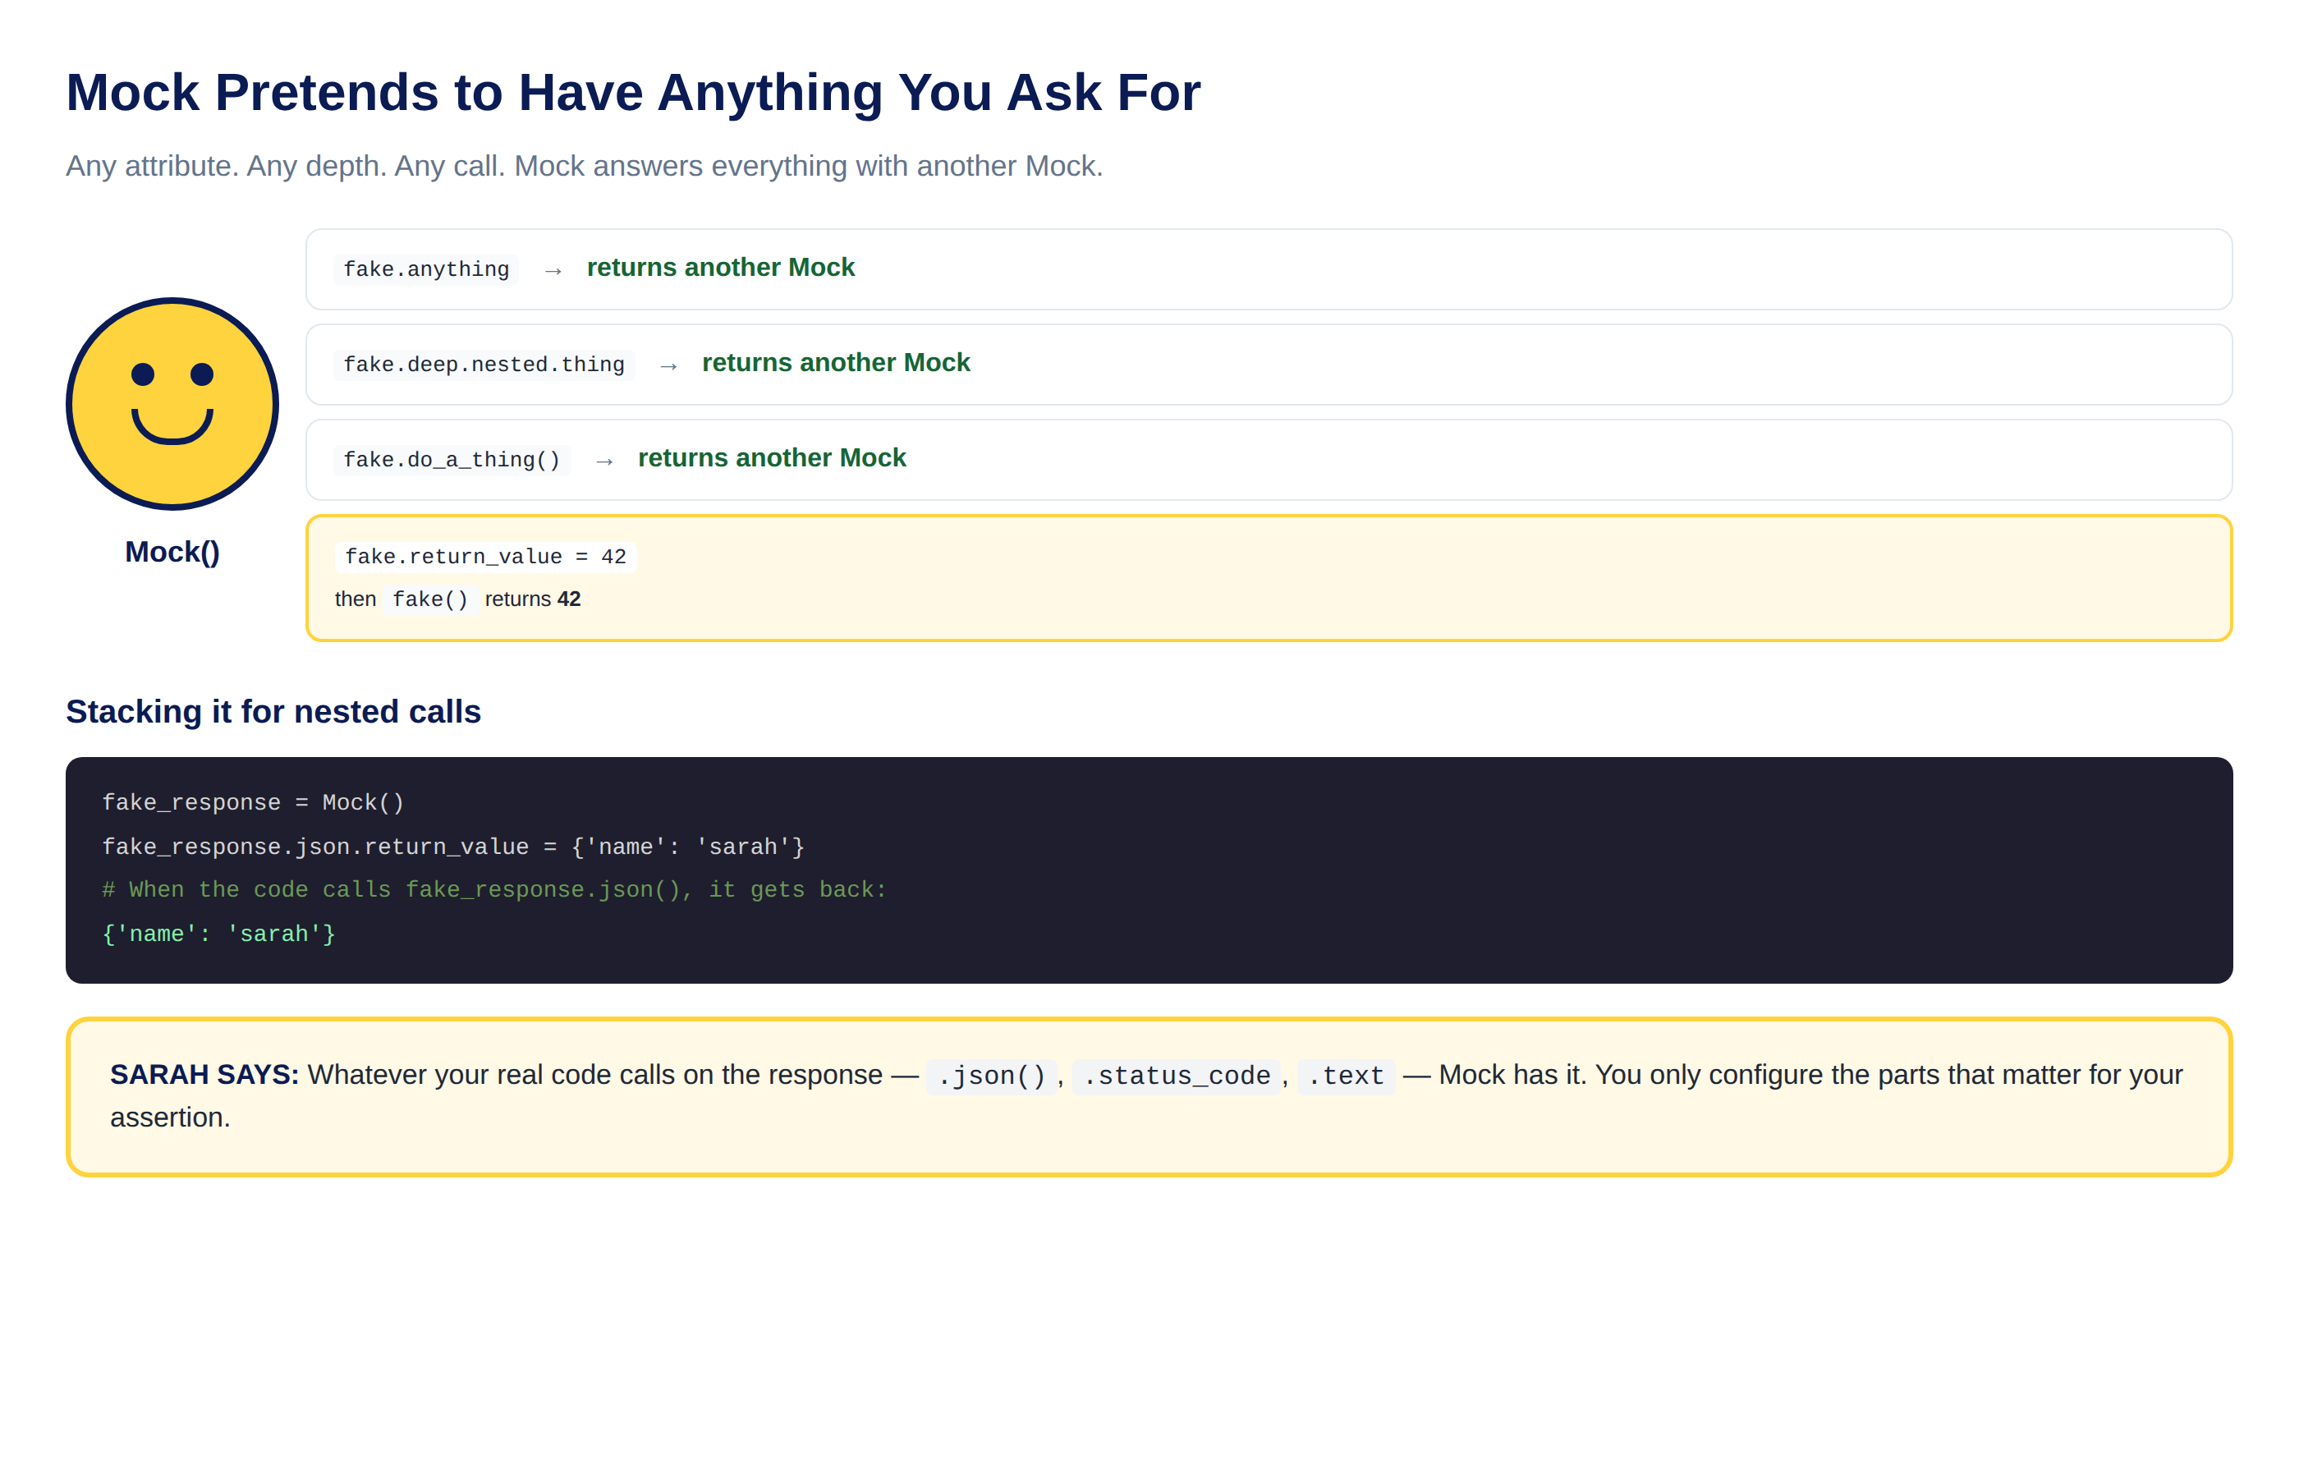Click the .status_code chip in Sarah's note

tap(1177, 1076)
